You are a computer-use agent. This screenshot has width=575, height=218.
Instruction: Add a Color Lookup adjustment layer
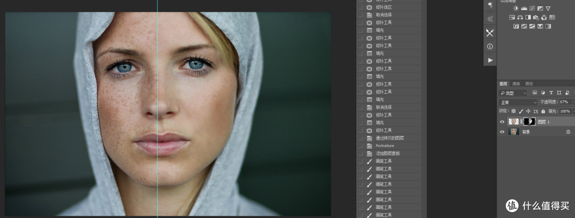(552, 17)
